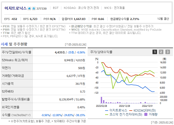Image resolution: width=174 pixels, height=125 pixels.
Task: Select the 52주베타 row label
Action: click(8, 92)
